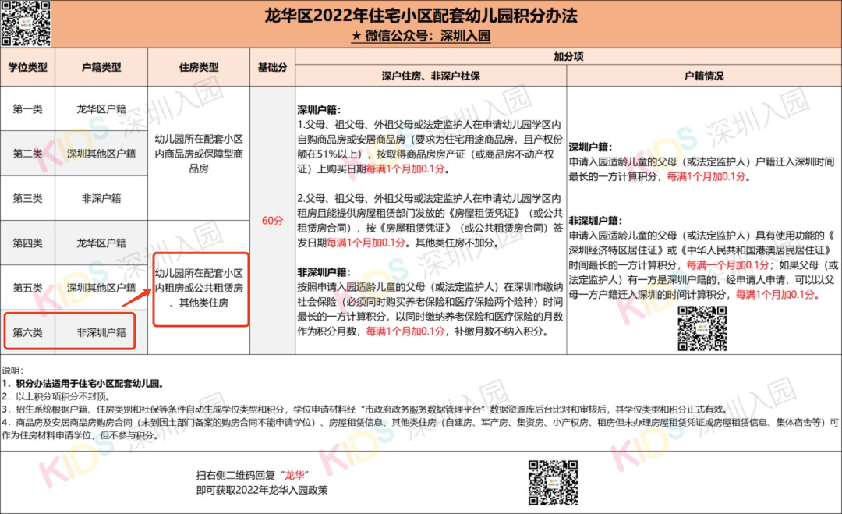This screenshot has width=842, height=514.
Task: Click the QR code inside the 户籍情况 cell
Action: 702,328
